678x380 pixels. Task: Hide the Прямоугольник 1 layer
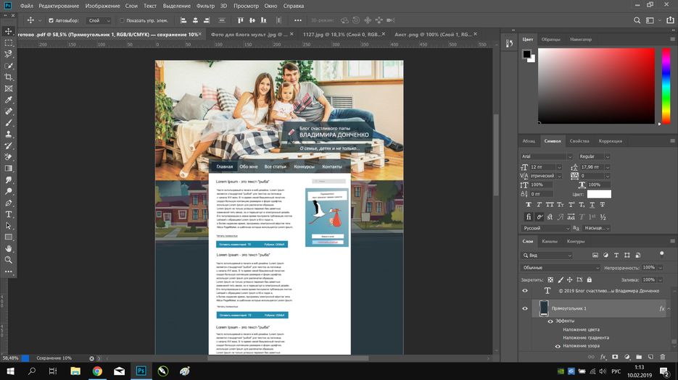point(525,308)
